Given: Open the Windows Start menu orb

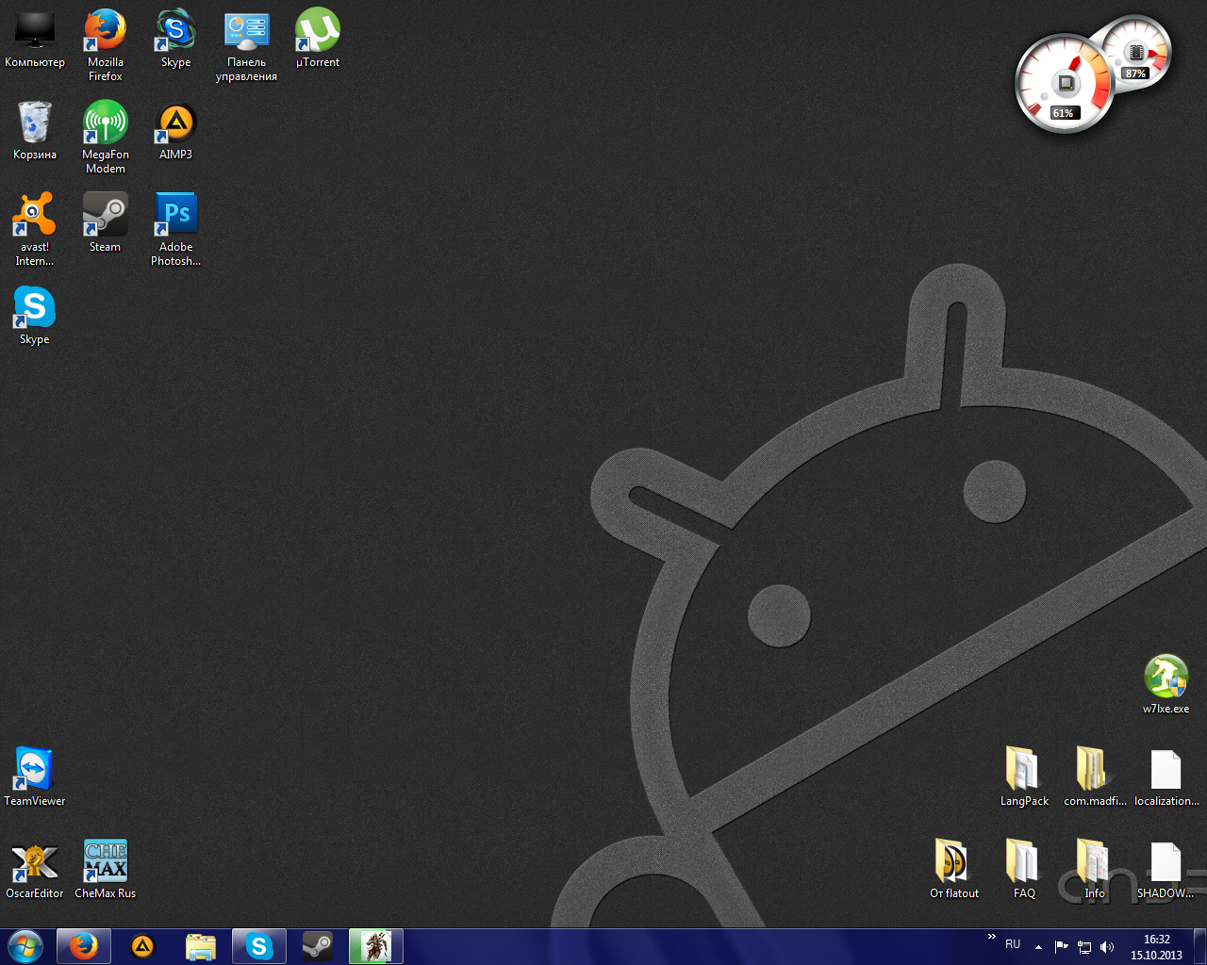Looking at the screenshot, I should click(x=25, y=946).
